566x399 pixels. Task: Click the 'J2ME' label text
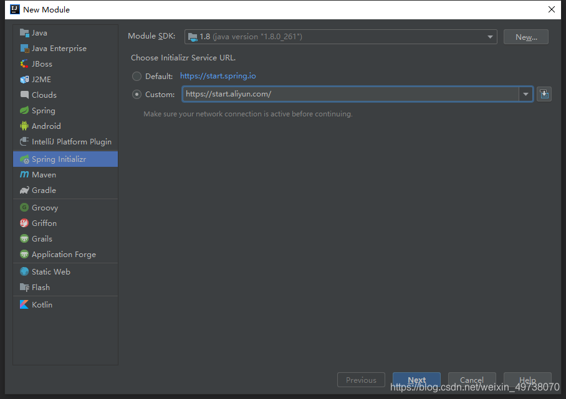click(x=41, y=79)
